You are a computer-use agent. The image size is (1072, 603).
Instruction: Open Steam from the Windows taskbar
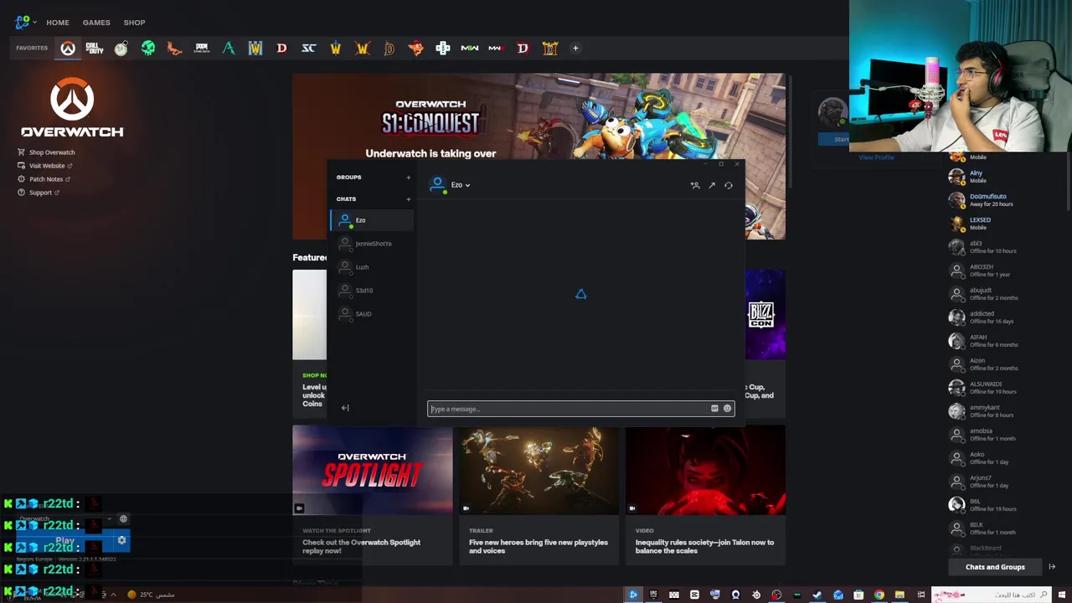(x=817, y=595)
